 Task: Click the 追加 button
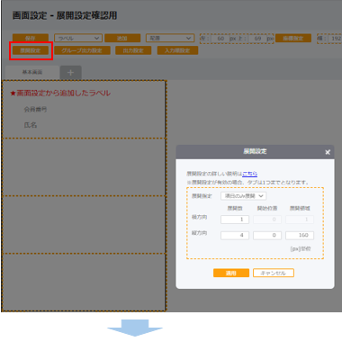click(122, 38)
